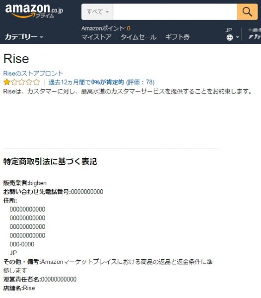Click the 過去12ヵ月間で0%が肯定的 feedback link
This screenshot has width=261, height=298.
(86, 82)
